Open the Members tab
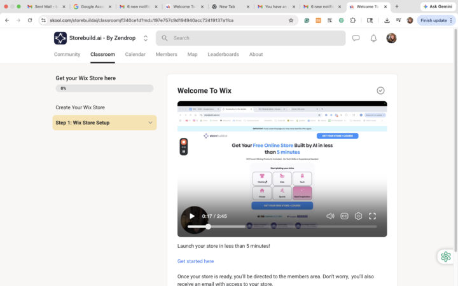The width and height of the screenshot is (458, 286). [x=167, y=54]
